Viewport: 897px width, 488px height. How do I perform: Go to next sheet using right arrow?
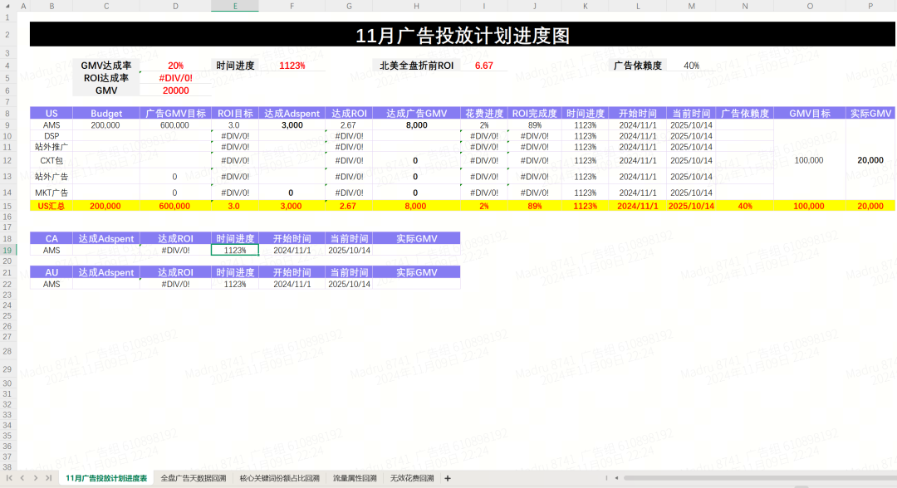click(x=36, y=479)
